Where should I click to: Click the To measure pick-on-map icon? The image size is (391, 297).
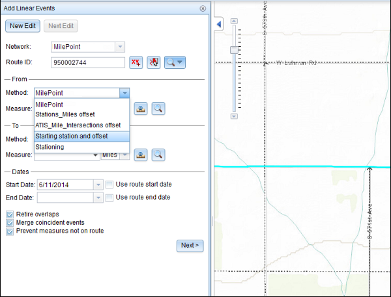(x=140, y=155)
